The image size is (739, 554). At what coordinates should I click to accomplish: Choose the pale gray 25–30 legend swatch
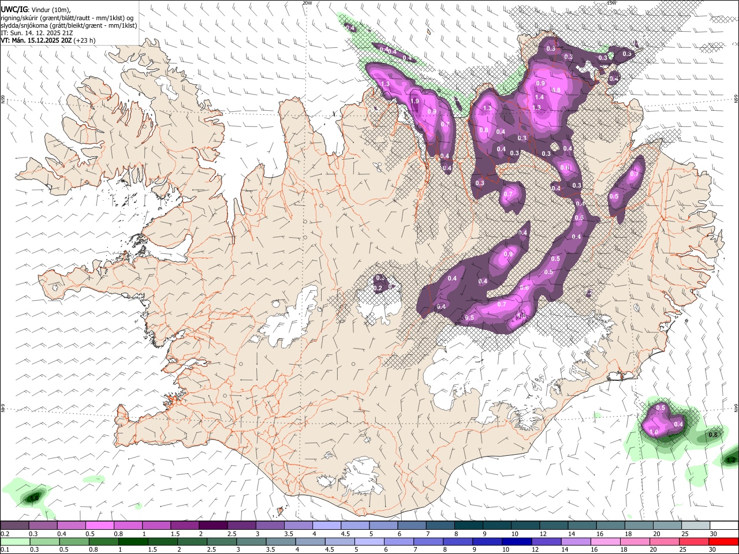[x=695, y=526]
